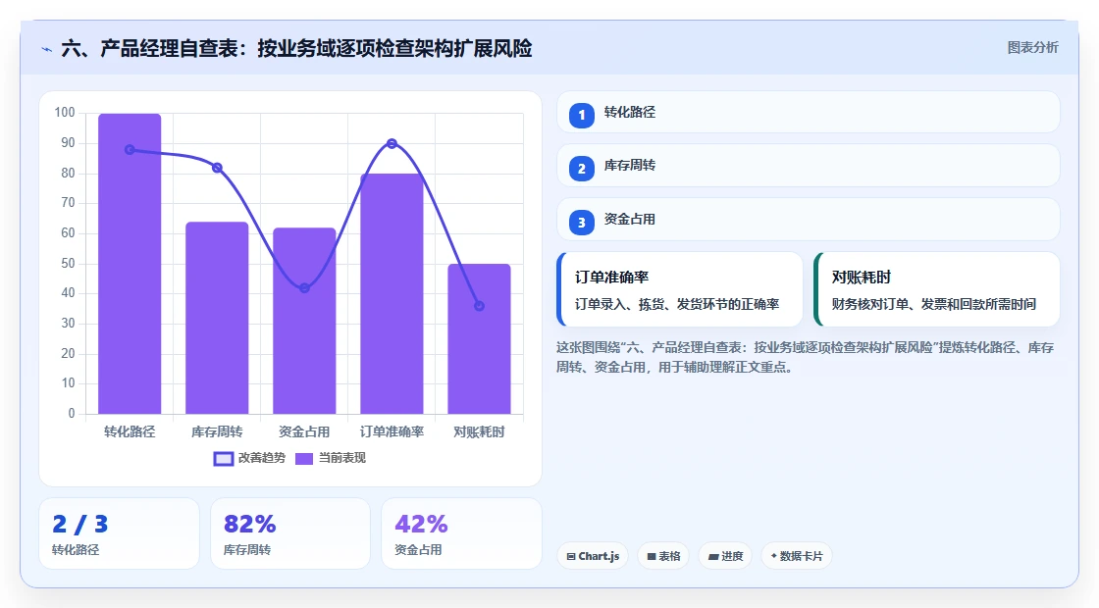Click the 进度 tag

(x=725, y=556)
